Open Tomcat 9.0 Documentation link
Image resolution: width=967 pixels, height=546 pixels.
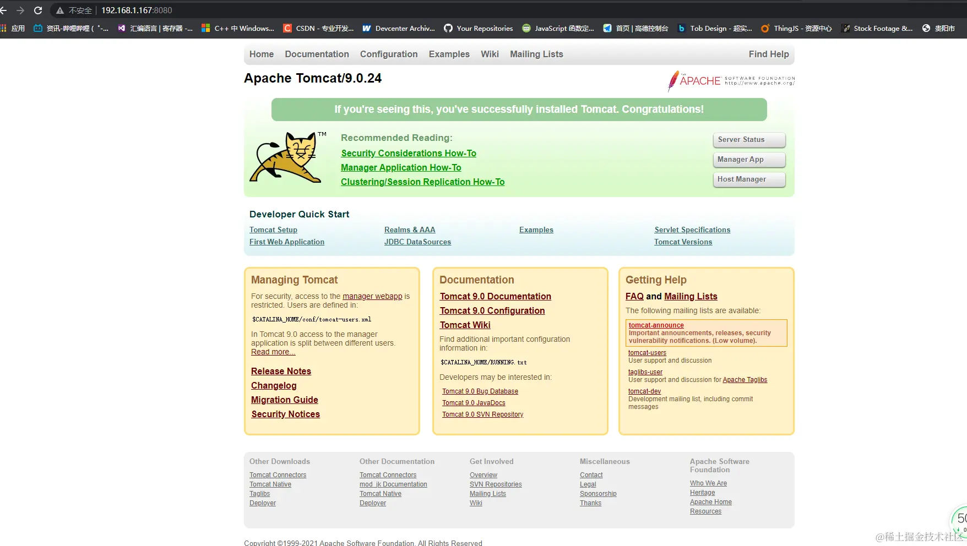click(496, 296)
